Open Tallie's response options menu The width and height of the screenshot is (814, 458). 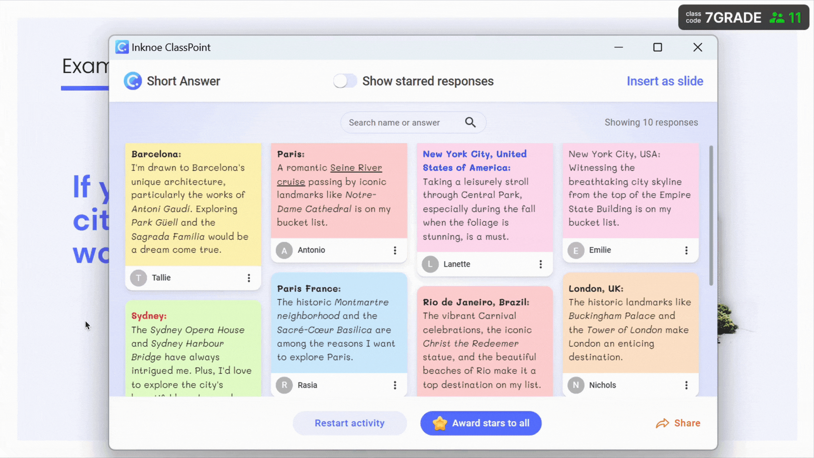click(249, 278)
